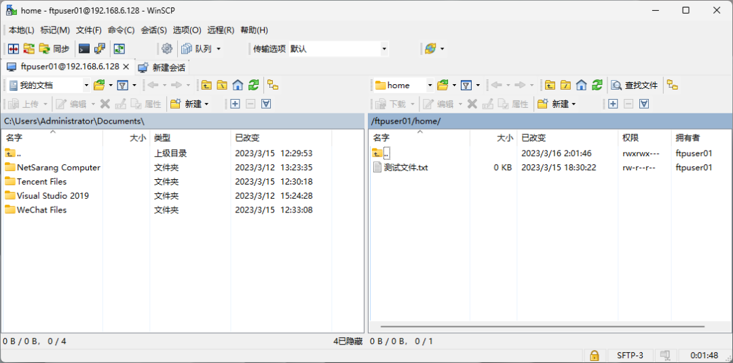Go to local parent directory icon
The width and height of the screenshot is (733, 363).
(206, 85)
